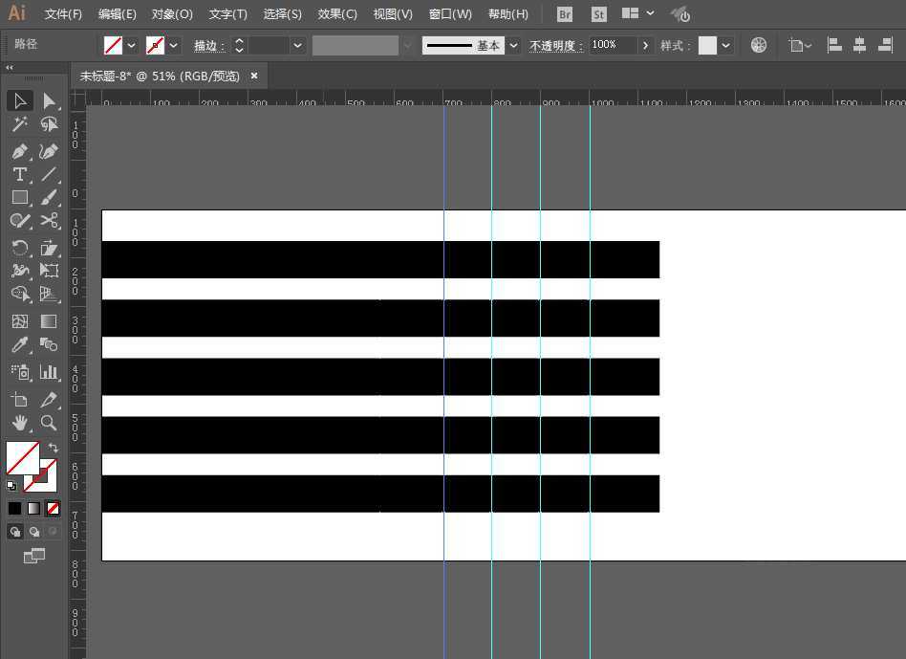Click the Fill color swatch in toolbox
The image size is (906, 659).
pos(23,458)
